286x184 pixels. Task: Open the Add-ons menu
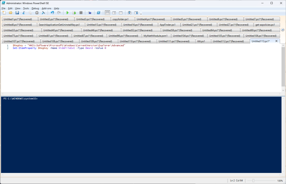(46, 8)
